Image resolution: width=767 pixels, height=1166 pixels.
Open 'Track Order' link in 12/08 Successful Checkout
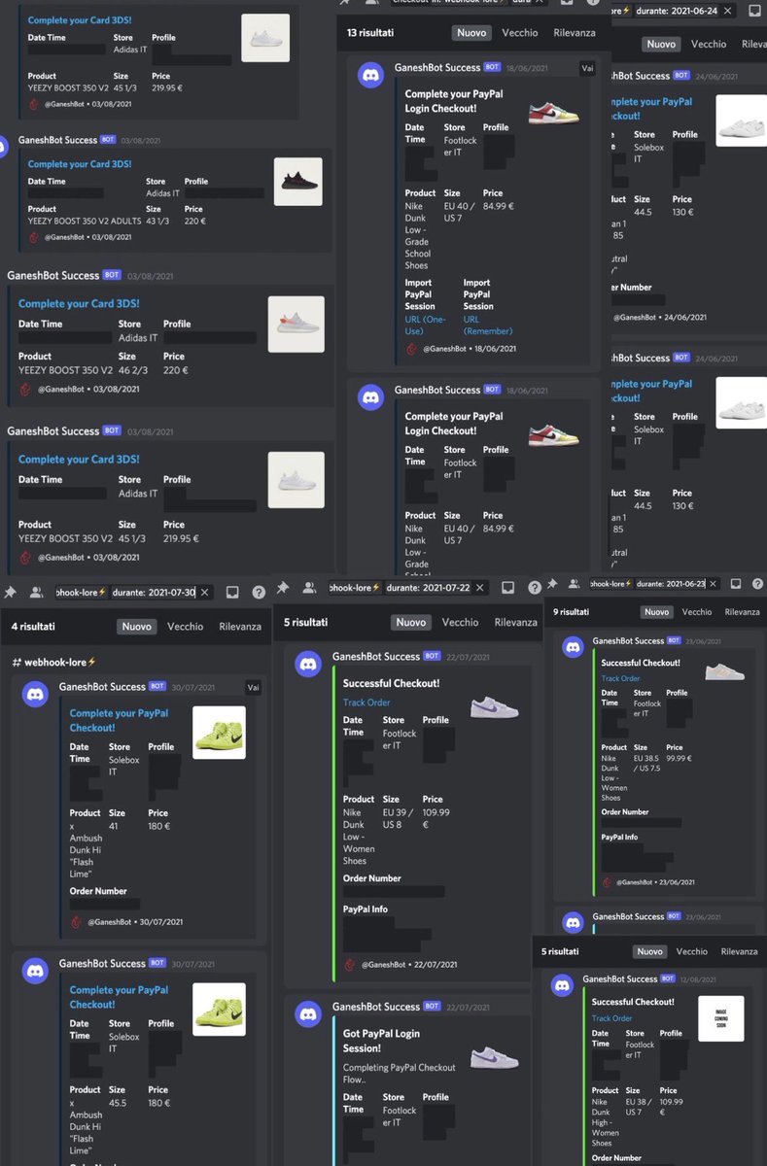click(x=611, y=1018)
